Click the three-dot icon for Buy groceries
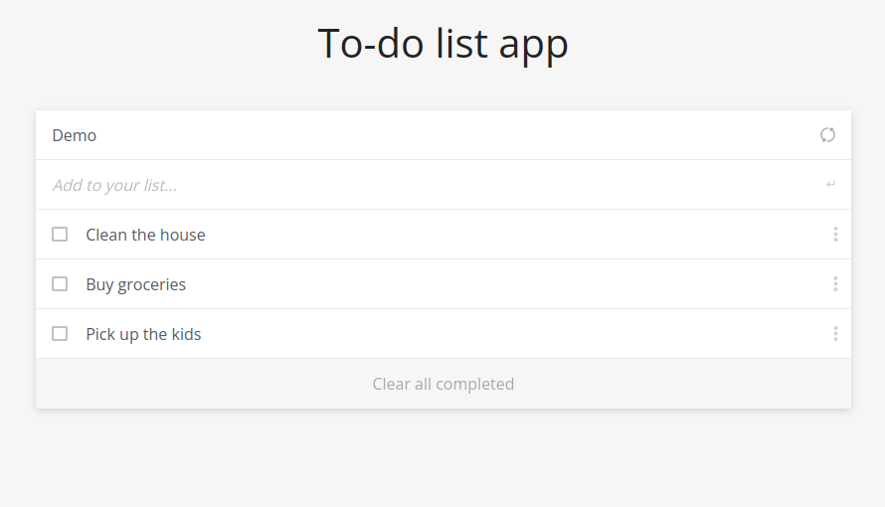 point(835,284)
